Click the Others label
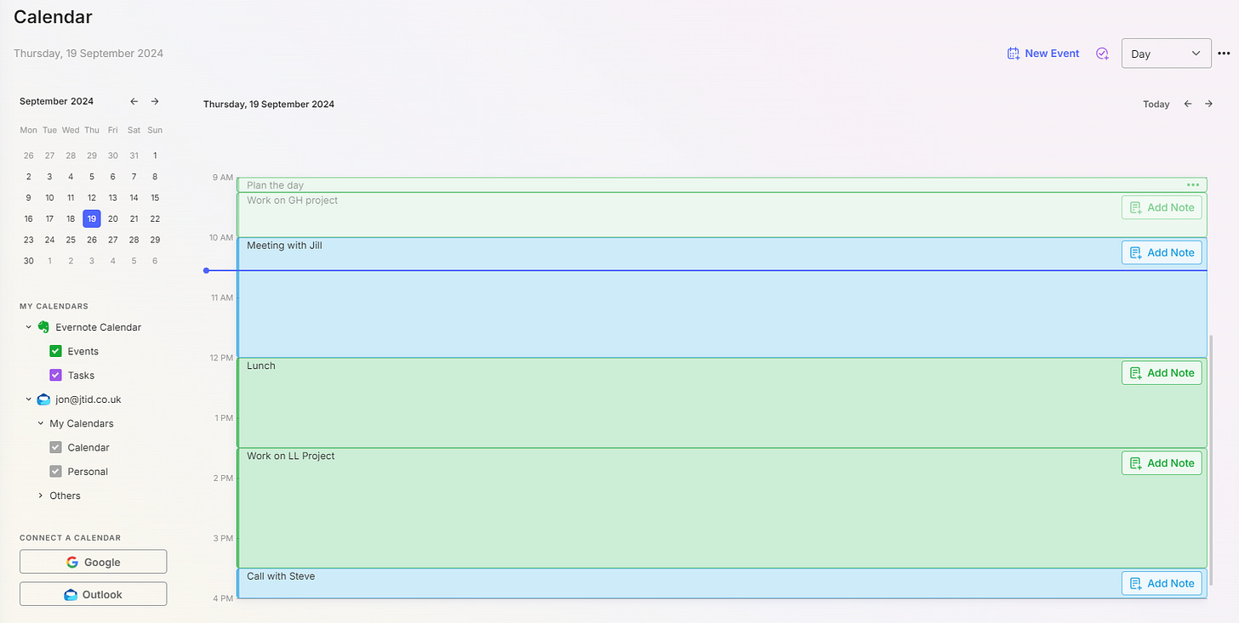This screenshot has width=1239, height=623. (x=65, y=496)
